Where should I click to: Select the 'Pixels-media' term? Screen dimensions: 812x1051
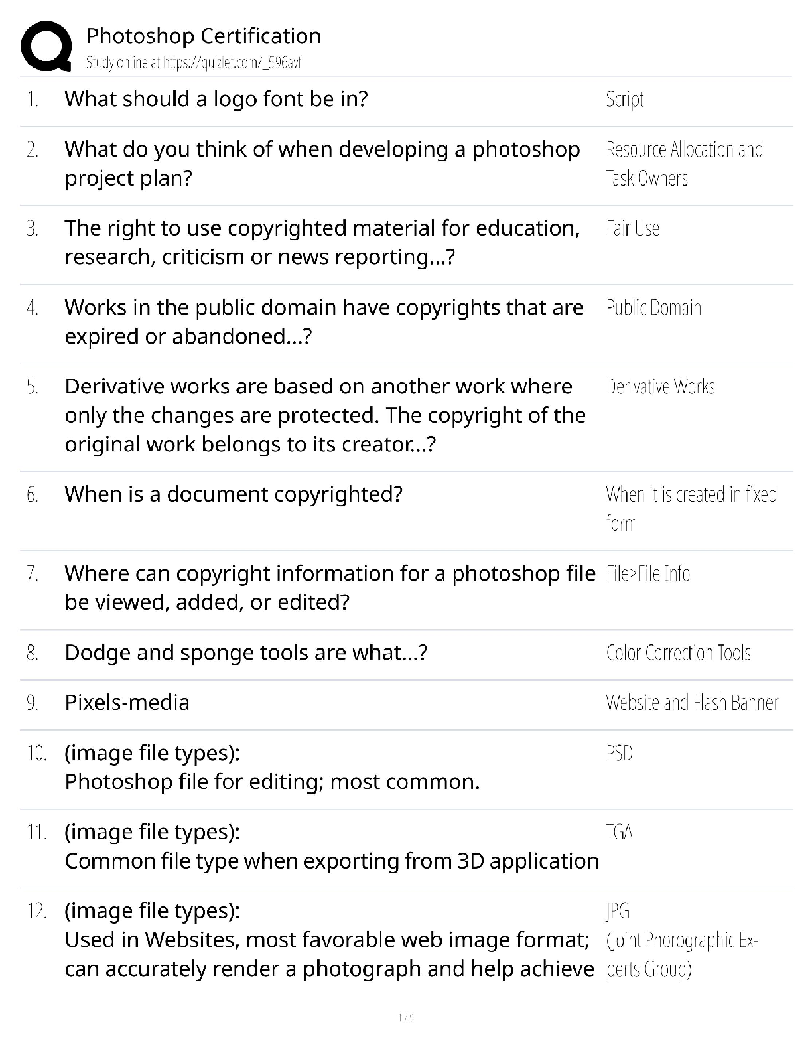point(127,703)
